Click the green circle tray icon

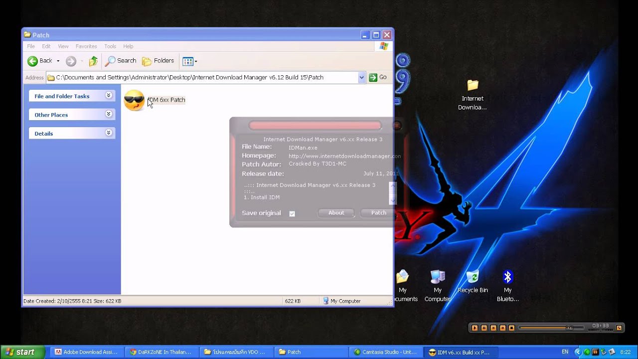point(587,352)
